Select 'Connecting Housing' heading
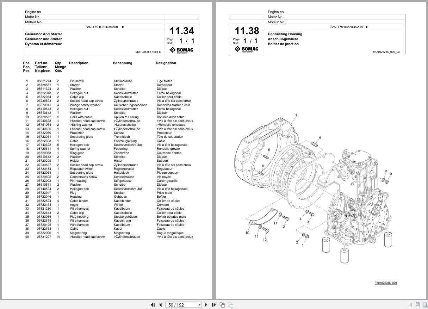Image resolution: width=428 pixels, height=309 pixels. tap(285, 34)
